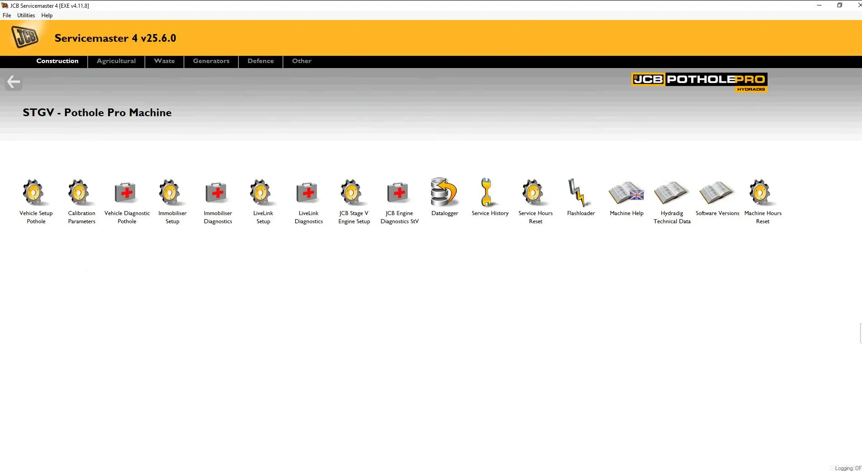
Task: Open Machine Hours Reset tool
Action: click(763, 201)
